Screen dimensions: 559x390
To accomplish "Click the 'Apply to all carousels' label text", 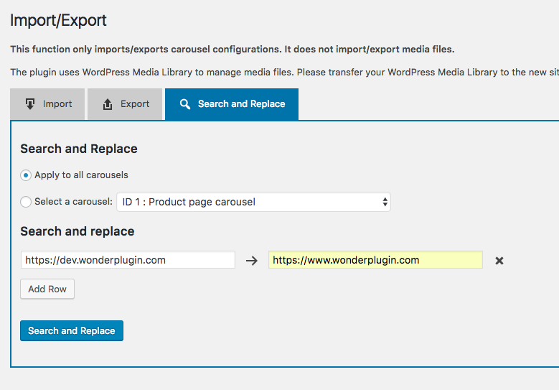I will tap(81, 175).
